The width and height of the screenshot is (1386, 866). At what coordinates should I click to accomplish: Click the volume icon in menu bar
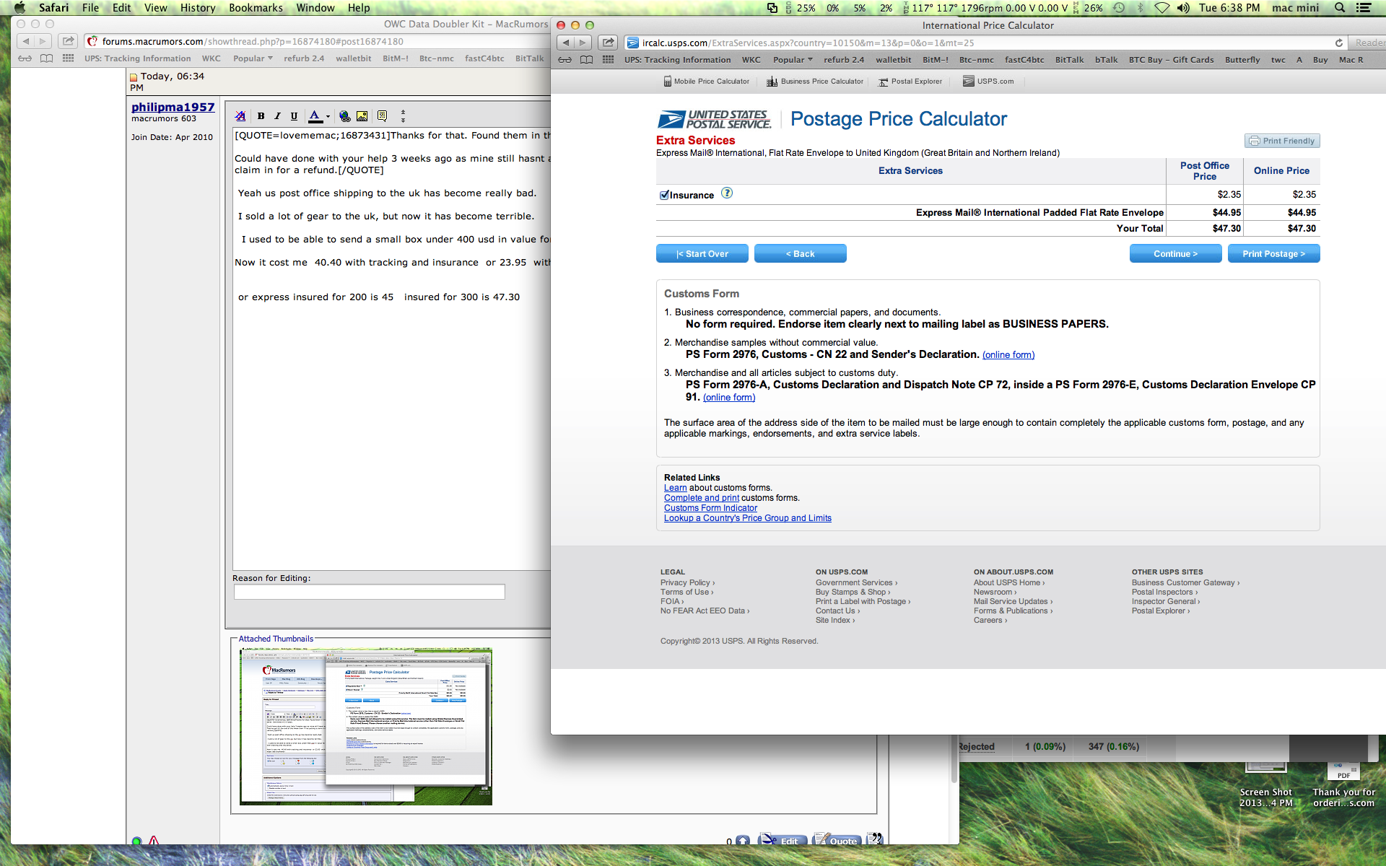pyautogui.click(x=1183, y=8)
